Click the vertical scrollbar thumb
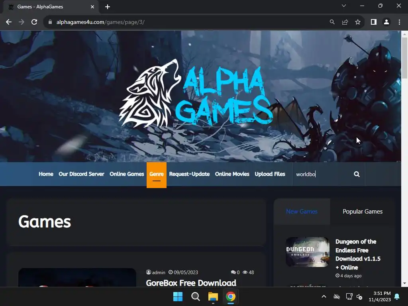The height and width of the screenshot is (306, 408). 404,58
